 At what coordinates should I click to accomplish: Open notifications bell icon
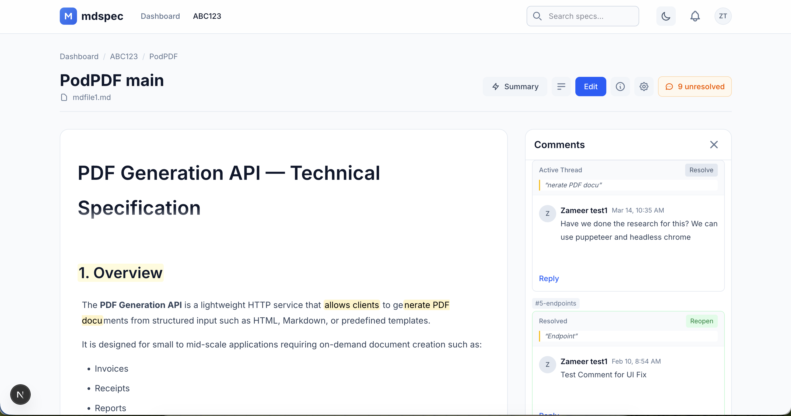tap(695, 16)
